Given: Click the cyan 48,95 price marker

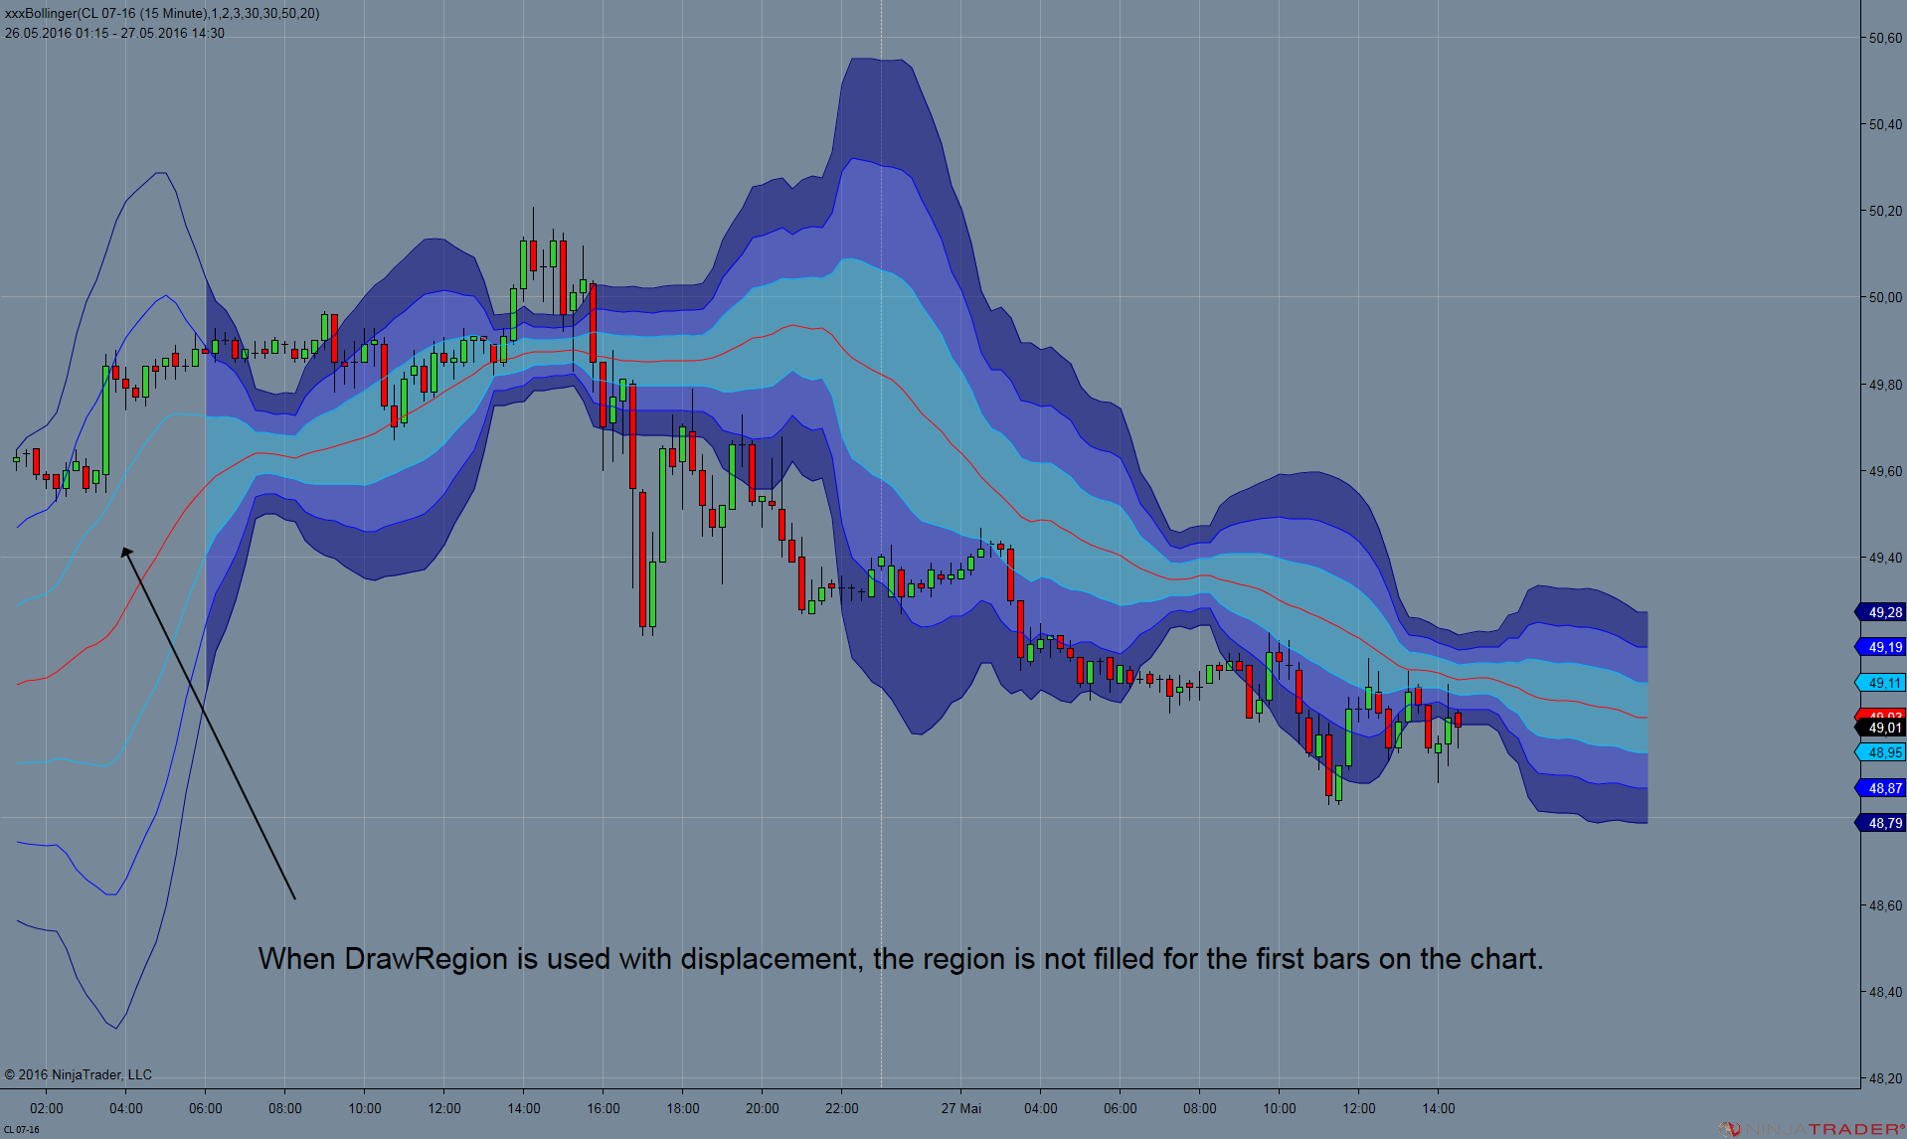Looking at the screenshot, I should point(1881,752).
